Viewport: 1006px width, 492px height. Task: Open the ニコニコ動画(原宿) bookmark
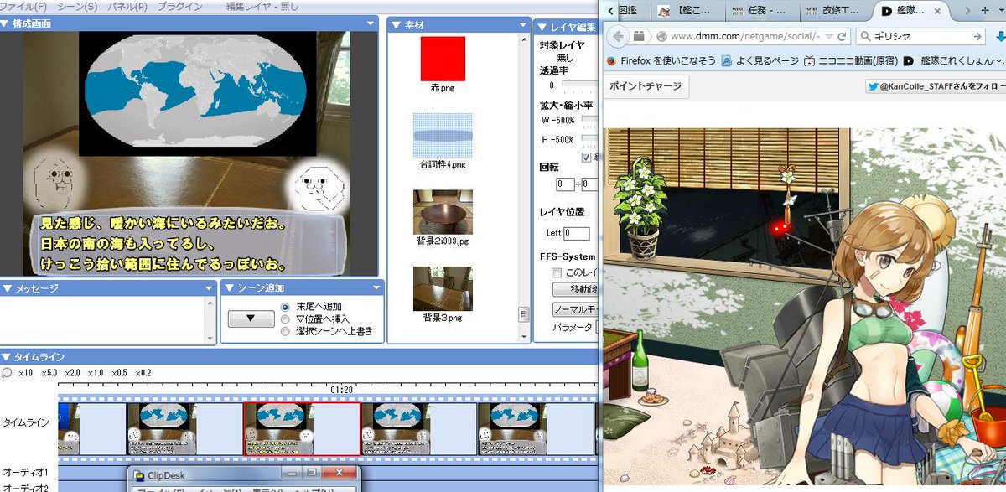pyautogui.click(x=850, y=61)
